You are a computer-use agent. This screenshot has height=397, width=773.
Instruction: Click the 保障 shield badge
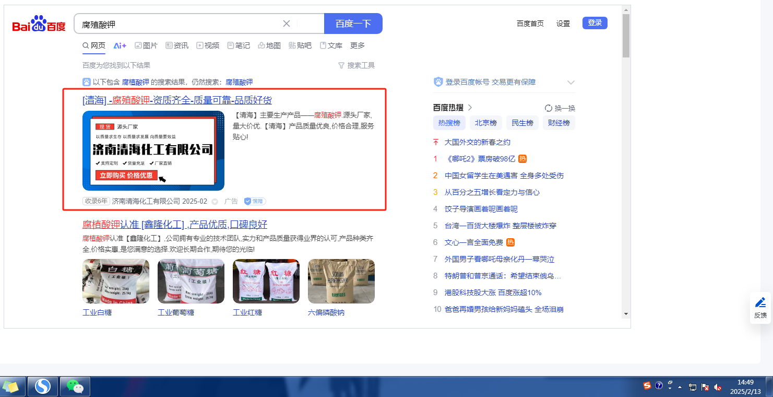tap(255, 201)
